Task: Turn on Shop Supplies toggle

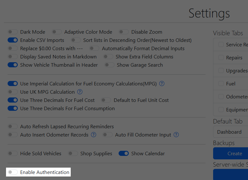Action: [x=73, y=154]
